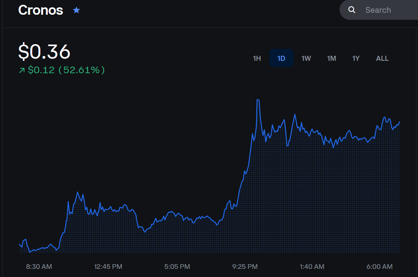418x277 pixels.
Task: Show the ALL time price history
Action: coord(382,58)
